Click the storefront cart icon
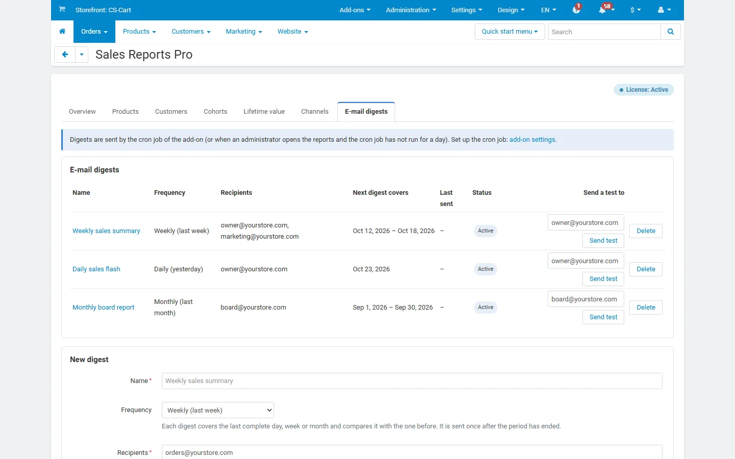 click(x=62, y=9)
